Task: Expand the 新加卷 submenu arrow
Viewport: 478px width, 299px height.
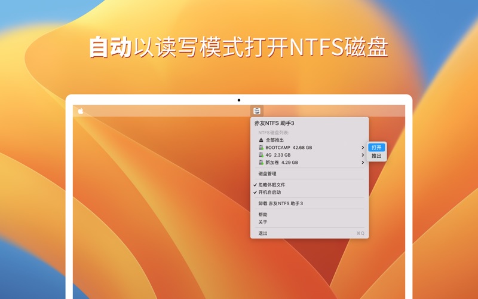Action: click(x=363, y=162)
